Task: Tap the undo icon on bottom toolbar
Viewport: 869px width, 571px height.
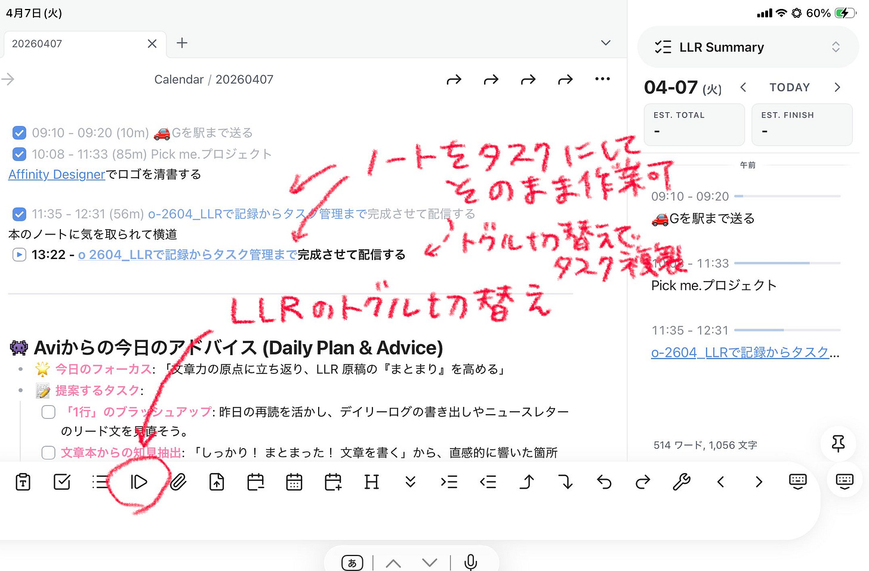Action: (603, 482)
